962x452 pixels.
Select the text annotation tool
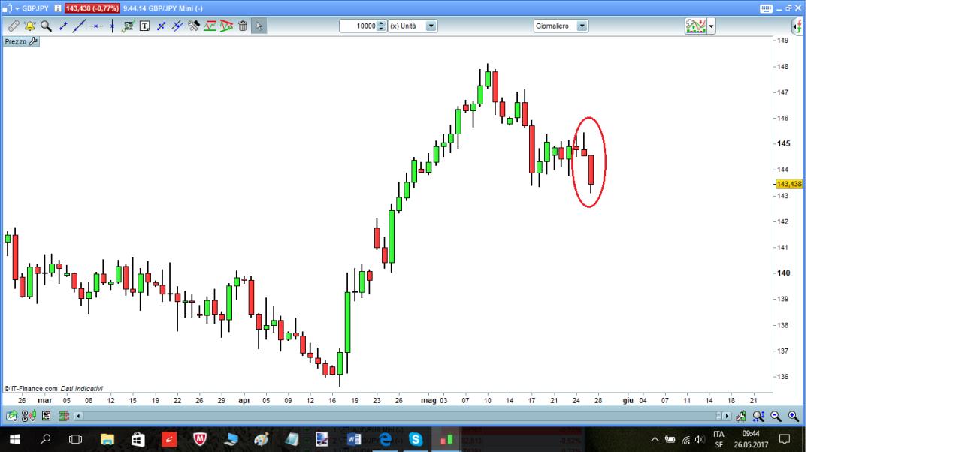[x=144, y=26]
